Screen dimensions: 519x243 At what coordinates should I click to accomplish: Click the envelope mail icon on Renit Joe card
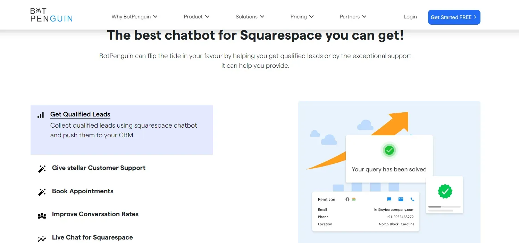click(401, 199)
